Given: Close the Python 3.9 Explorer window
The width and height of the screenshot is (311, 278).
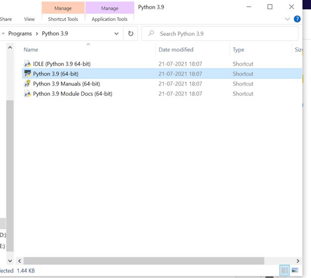Looking at the screenshot, I should pos(291,7).
